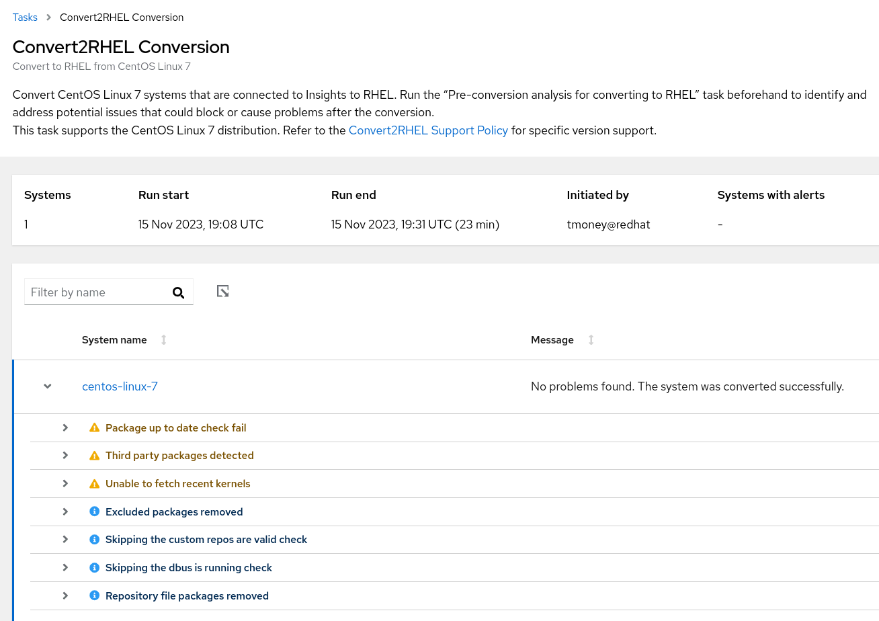Open Convert2RHEL Support Policy link
Screen dimensions: 879x621
(428, 130)
